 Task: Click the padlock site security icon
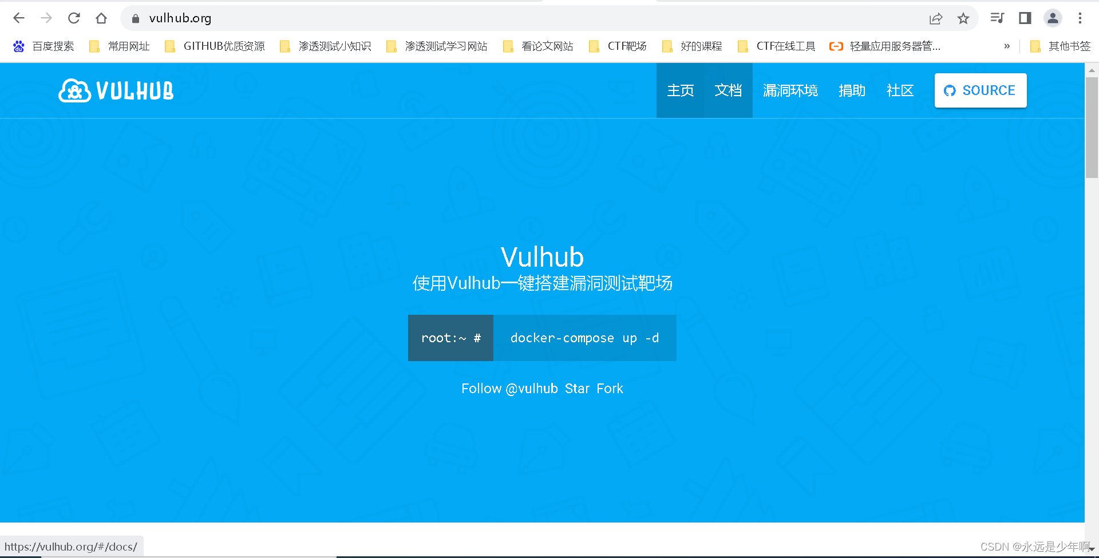[x=136, y=18]
